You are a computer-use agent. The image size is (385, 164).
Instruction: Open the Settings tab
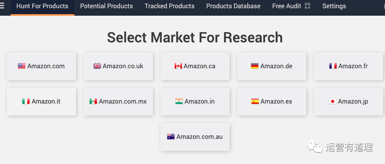[334, 6]
